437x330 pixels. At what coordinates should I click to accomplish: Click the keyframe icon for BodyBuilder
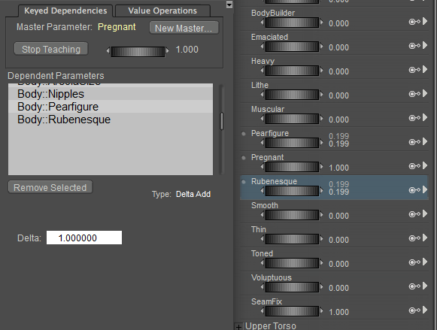pos(414,22)
